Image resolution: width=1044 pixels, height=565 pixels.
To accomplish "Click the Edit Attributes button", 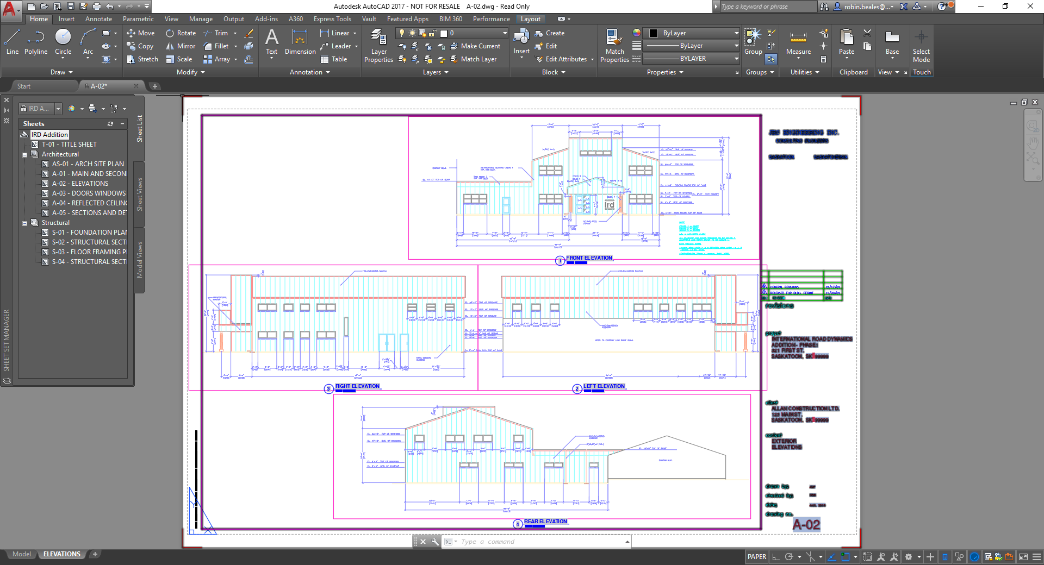I will click(565, 59).
